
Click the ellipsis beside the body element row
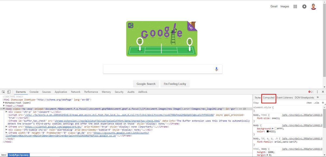point(2,109)
